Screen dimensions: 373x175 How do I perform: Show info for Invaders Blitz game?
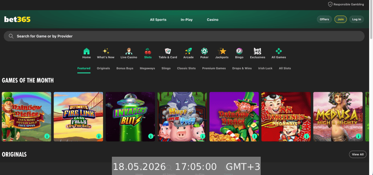[x=151, y=136]
